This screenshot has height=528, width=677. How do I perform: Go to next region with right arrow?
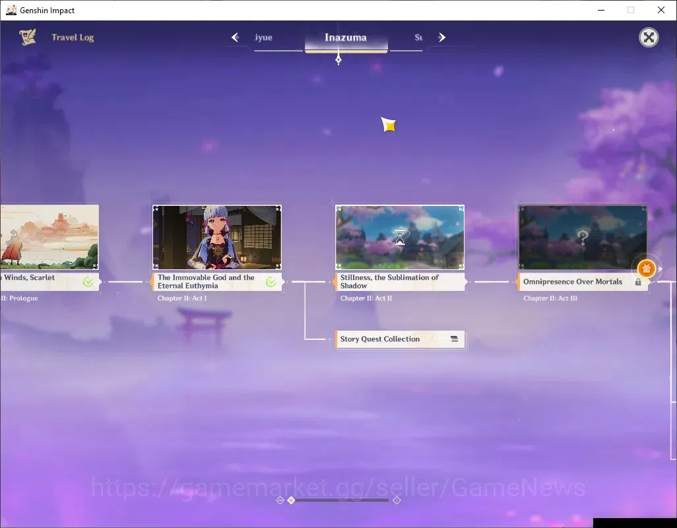click(441, 37)
